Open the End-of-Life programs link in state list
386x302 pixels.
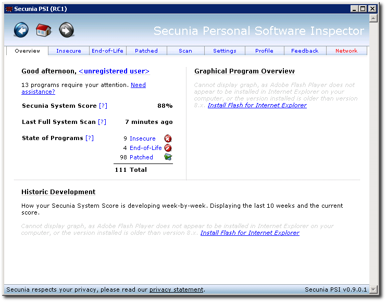point(146,148)
